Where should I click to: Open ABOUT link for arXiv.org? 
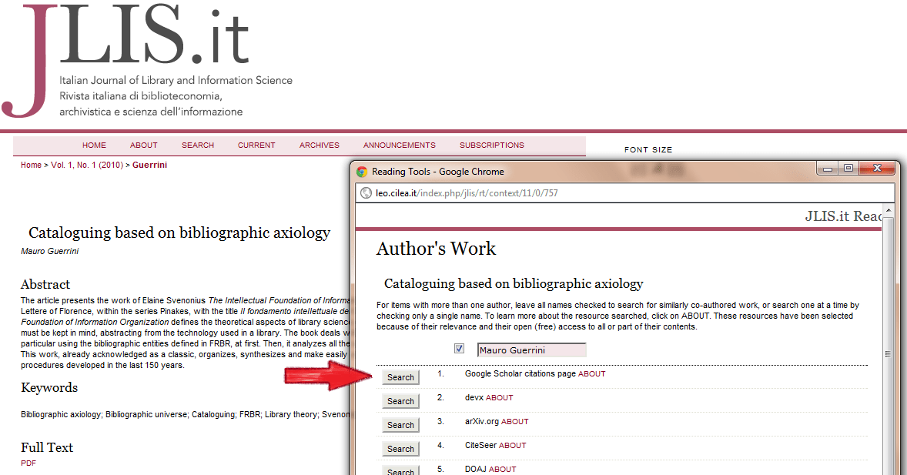(515, 421)
